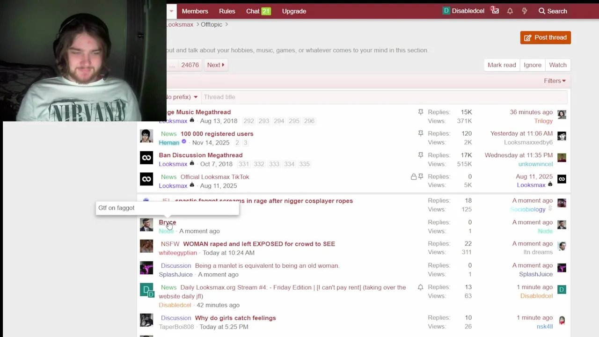599x337 pixels.
Task: Expand the dropdown arrow left of Members
Action: click(171, 11)
